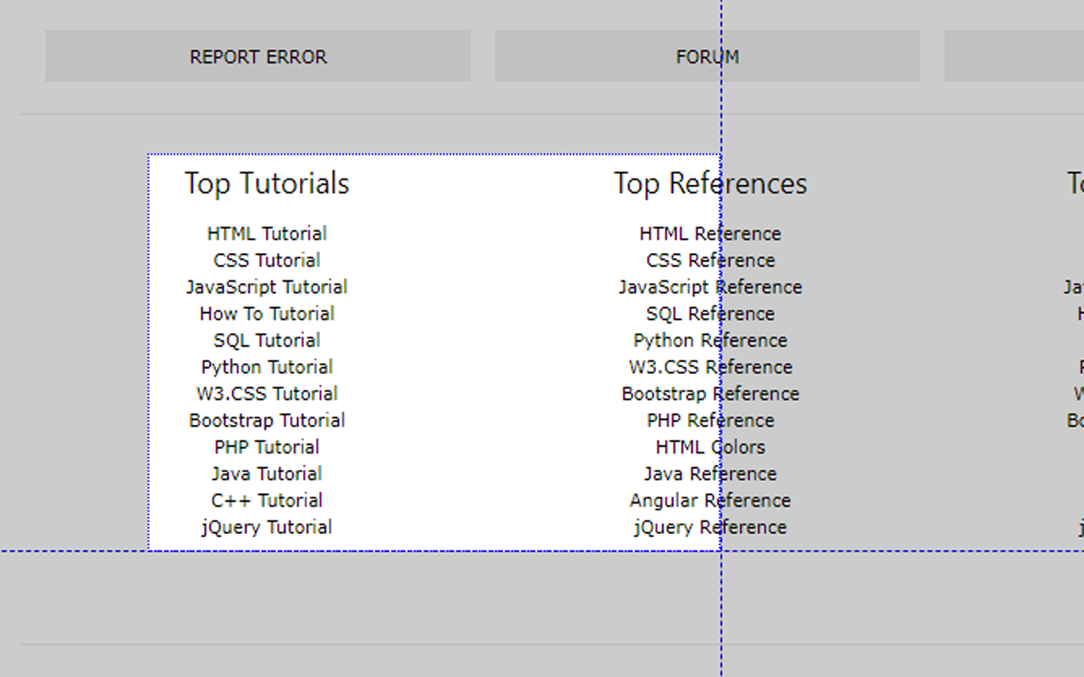Select the Java Reference link
This screenshot has width=1084, height=677.
pyautogui.click(x=711, y=474)
